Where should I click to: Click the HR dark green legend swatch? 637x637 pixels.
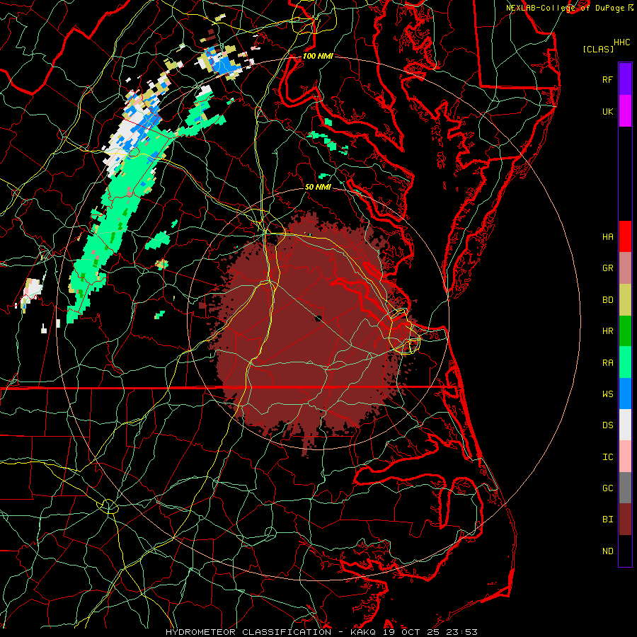625,331
